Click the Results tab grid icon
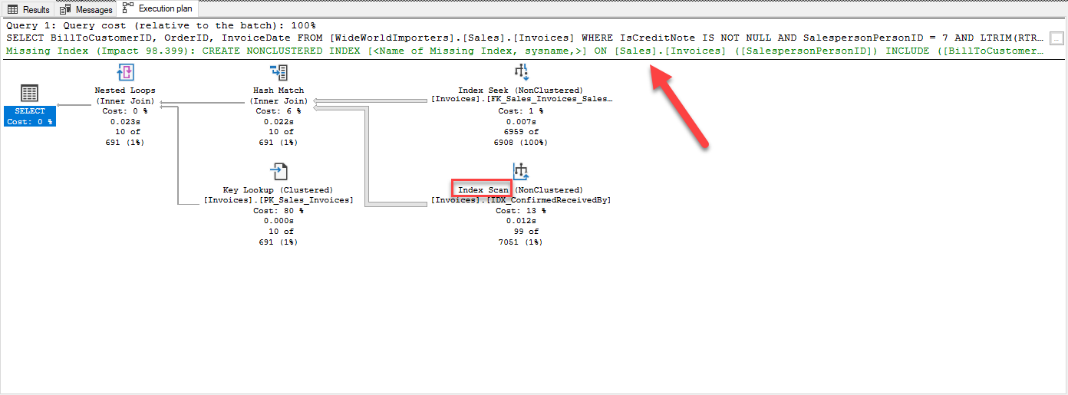This screenshot has height=395, width=1068. pos(13,9)
